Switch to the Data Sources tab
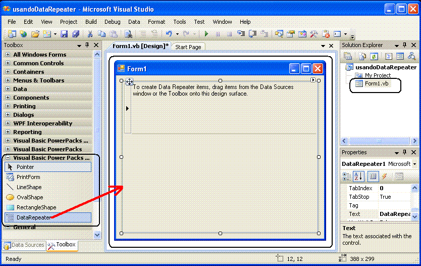421x266 pixels. tap(24, 245)
